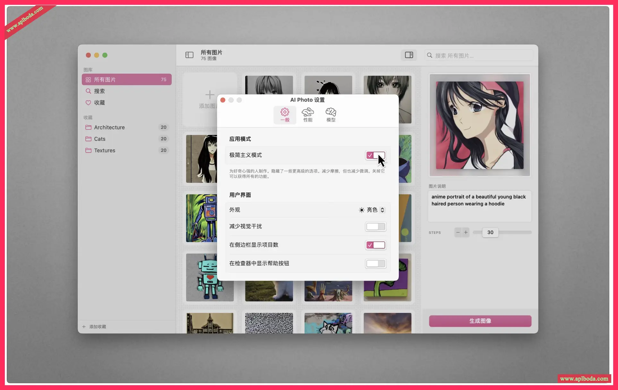Image resolution: width=618 pixels, height=390 pixels.
Task: Decrease steps with the minus stepper
Action: click(x=458, y=232)
